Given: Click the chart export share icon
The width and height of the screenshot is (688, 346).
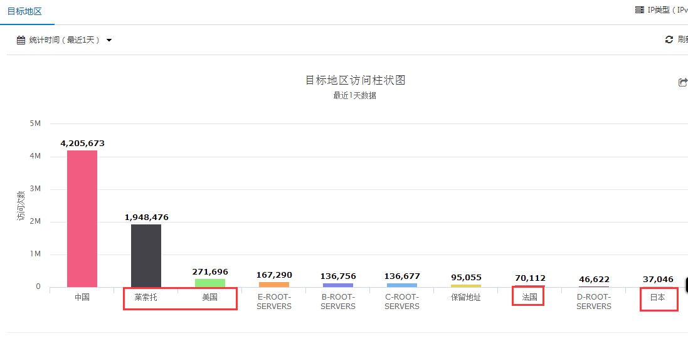Looking at the screenshot, I should pyautogui.click(x=683, y=82).
